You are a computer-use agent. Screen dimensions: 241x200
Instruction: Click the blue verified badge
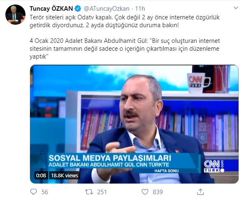(x=78, y=9)
